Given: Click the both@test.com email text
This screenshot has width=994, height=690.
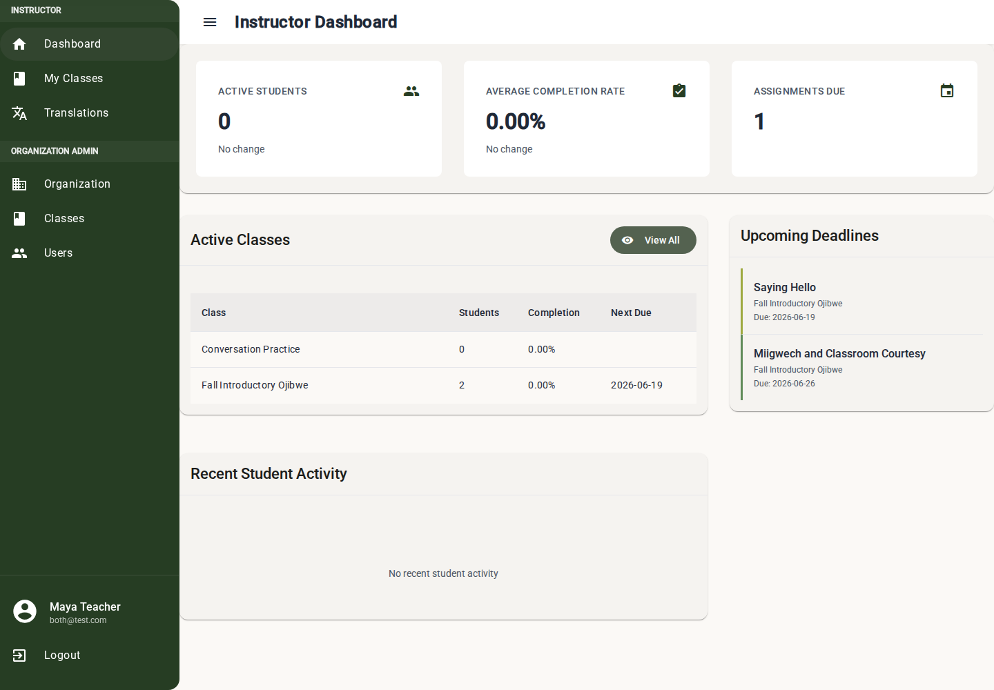Looking at the screenshot, I should (x=78, y=620).
